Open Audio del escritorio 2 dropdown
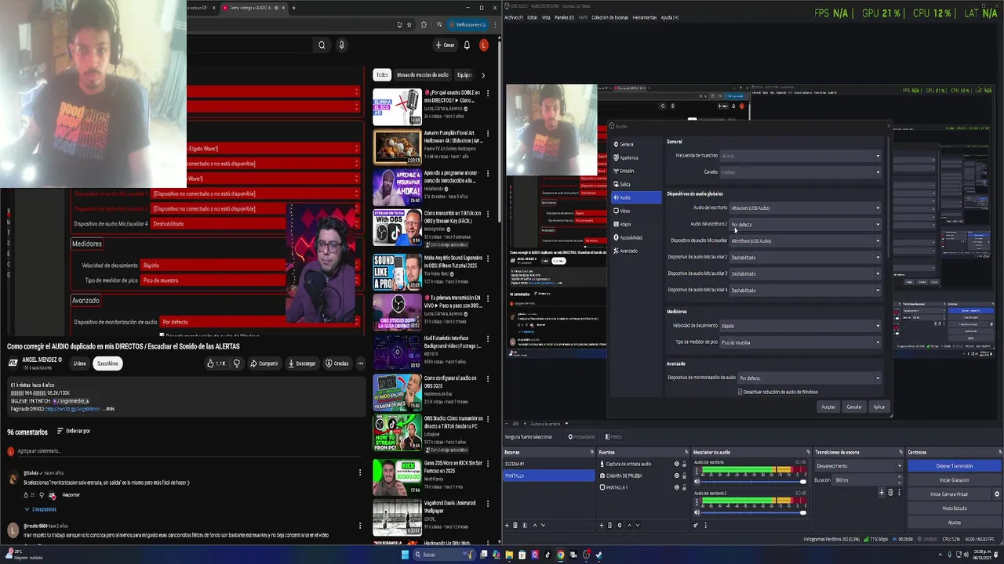This screenshot has height=564, width=1004. pyautogui.click(x=806, y=225)
